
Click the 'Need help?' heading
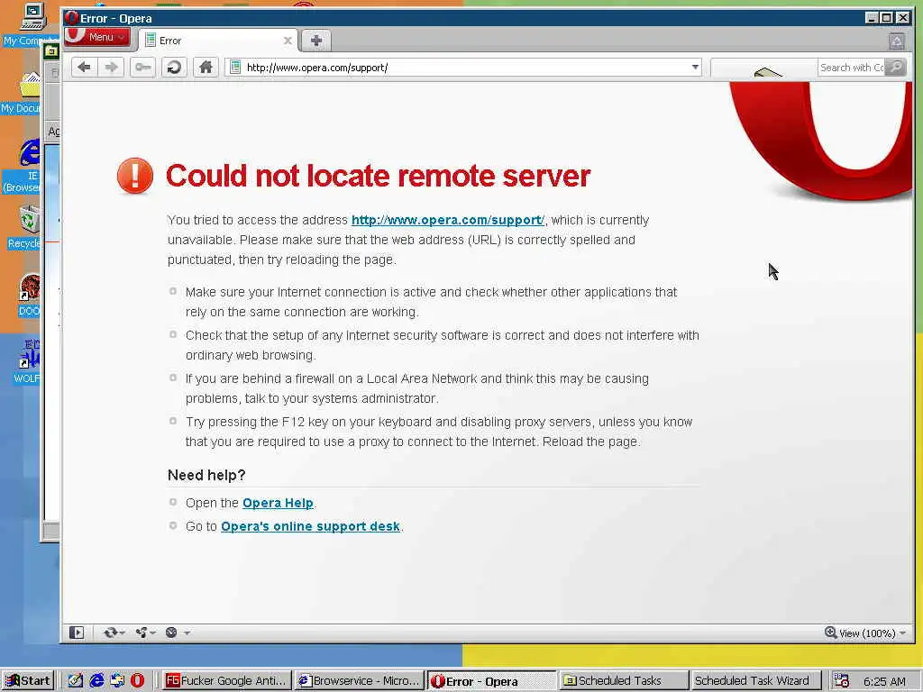pos(206,476)
